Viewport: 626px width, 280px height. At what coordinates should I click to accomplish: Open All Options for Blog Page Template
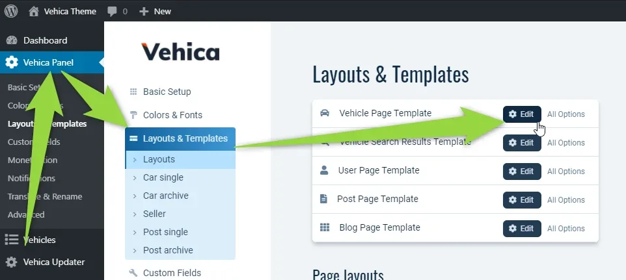[565, 229]
